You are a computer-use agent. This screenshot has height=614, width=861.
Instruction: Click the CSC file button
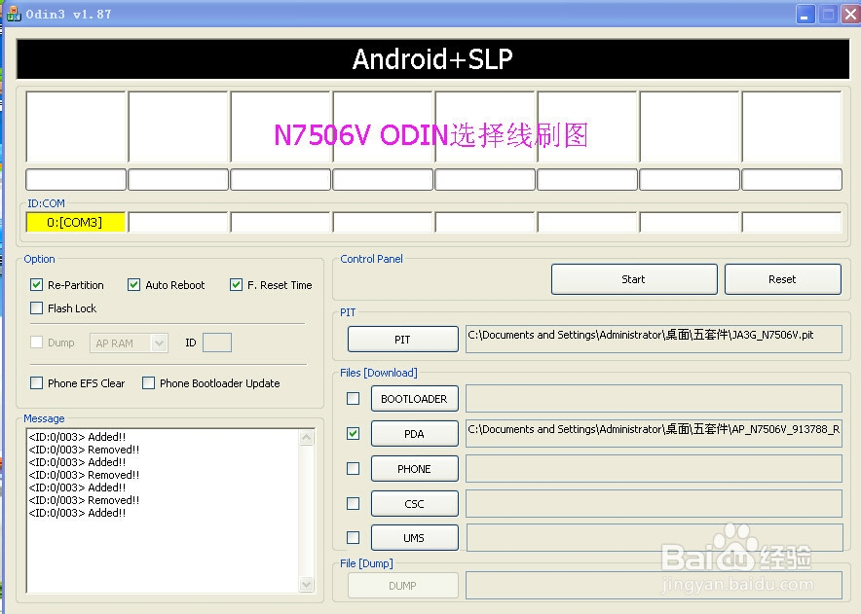415,504
